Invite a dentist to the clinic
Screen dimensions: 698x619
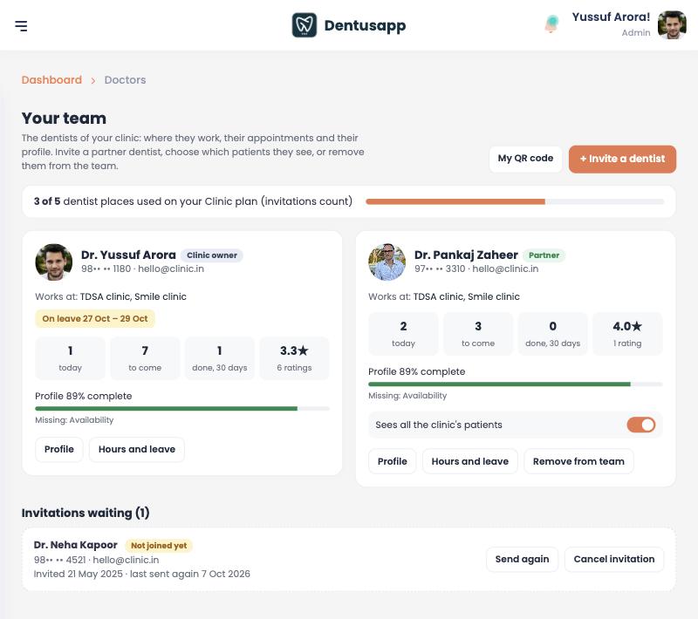(622, 159)
